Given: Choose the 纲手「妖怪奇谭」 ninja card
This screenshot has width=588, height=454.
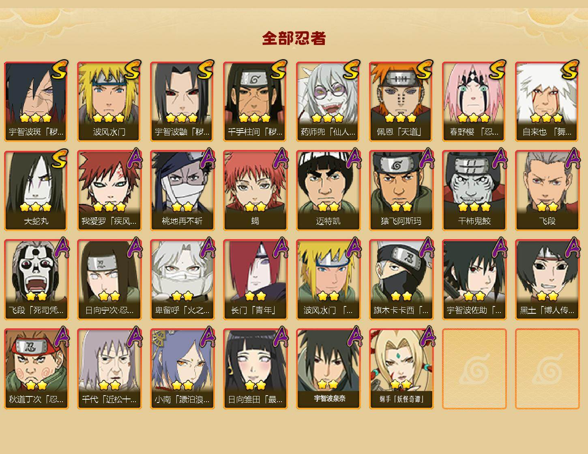Looking at the screenshot, I should pyautogui.click(x=401, y=369).
